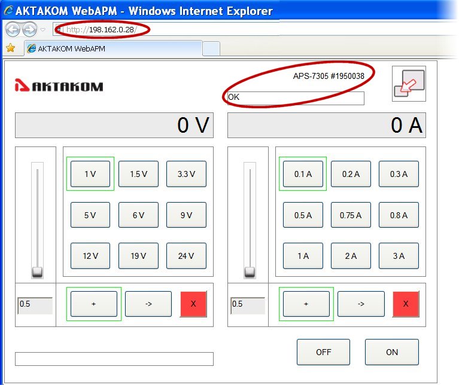Click the voltage slider thumb
The height and width of the screenshot is (385, 459).
point(37,272)
